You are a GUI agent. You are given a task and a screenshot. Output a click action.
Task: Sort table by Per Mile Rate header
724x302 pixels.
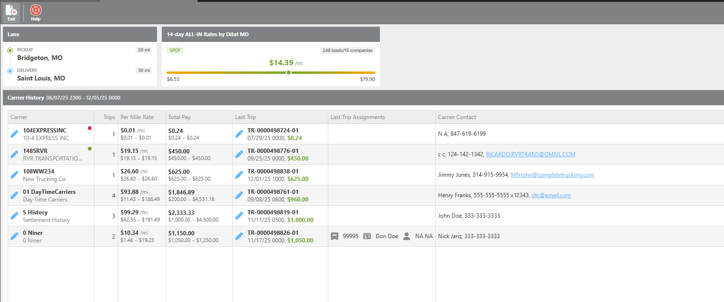click(x=137, y=117)
